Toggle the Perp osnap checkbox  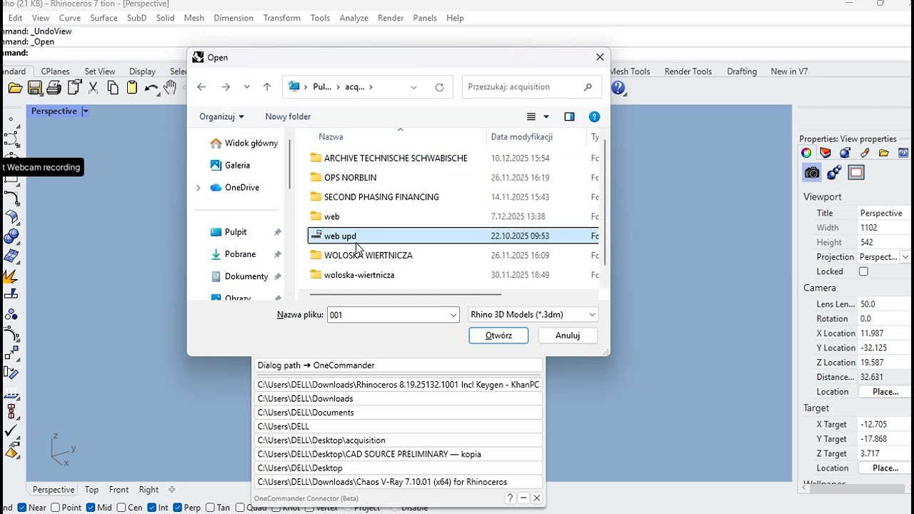click(177, 508)
